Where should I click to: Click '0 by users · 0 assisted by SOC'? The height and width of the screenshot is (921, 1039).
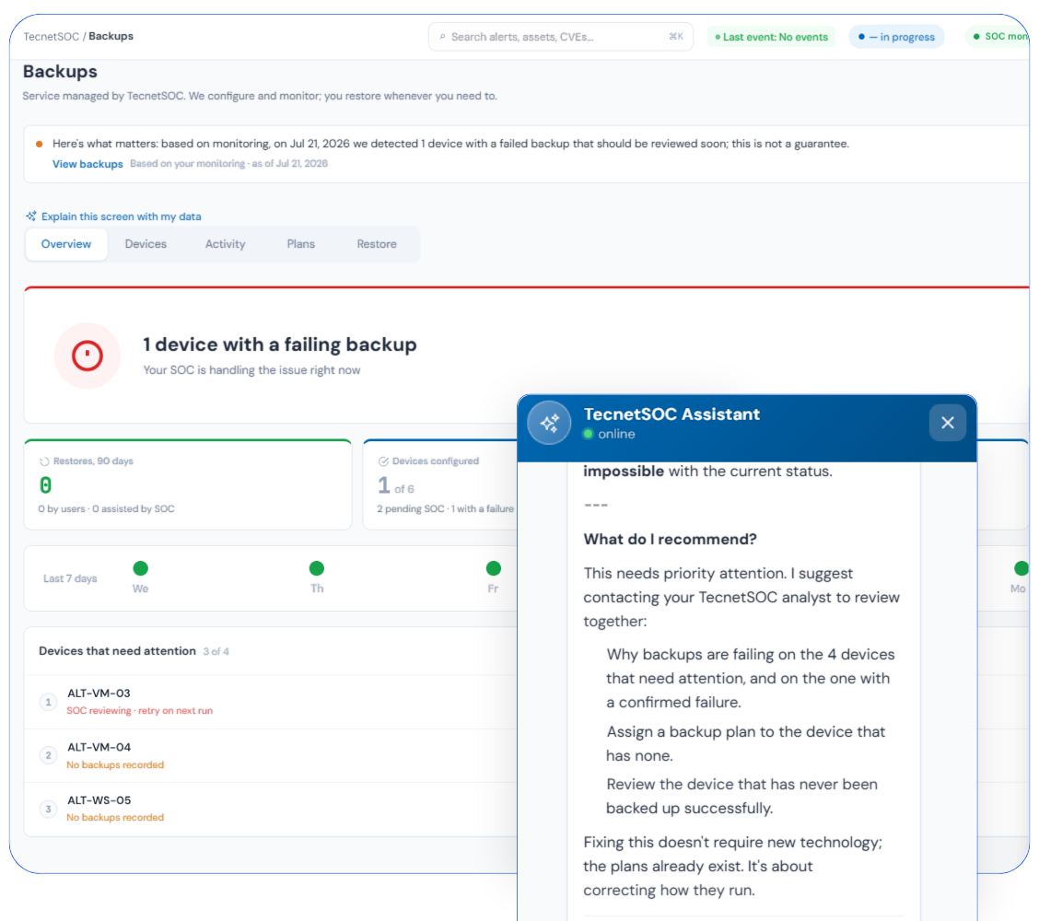point(106,509)
